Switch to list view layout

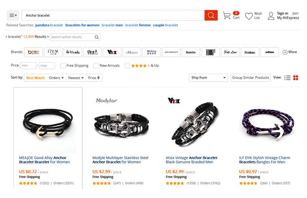tap(287, 78)
